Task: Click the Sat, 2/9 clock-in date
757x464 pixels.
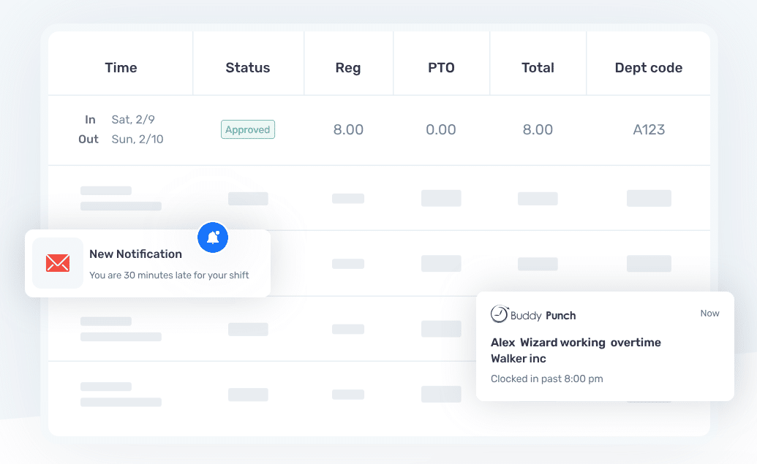Action: [133, 119]
